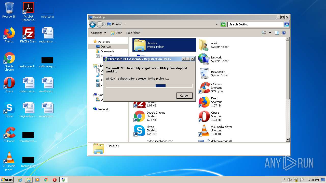Image resolution: width=326 pixels, height=183 pixels.
Task: Open Start menu
Action: point(7,179)
